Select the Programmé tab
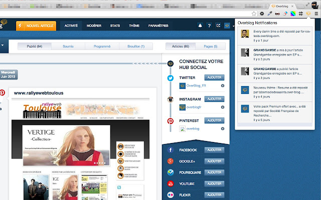The height and width of the screenshot is (200, 321). [102, 46]
